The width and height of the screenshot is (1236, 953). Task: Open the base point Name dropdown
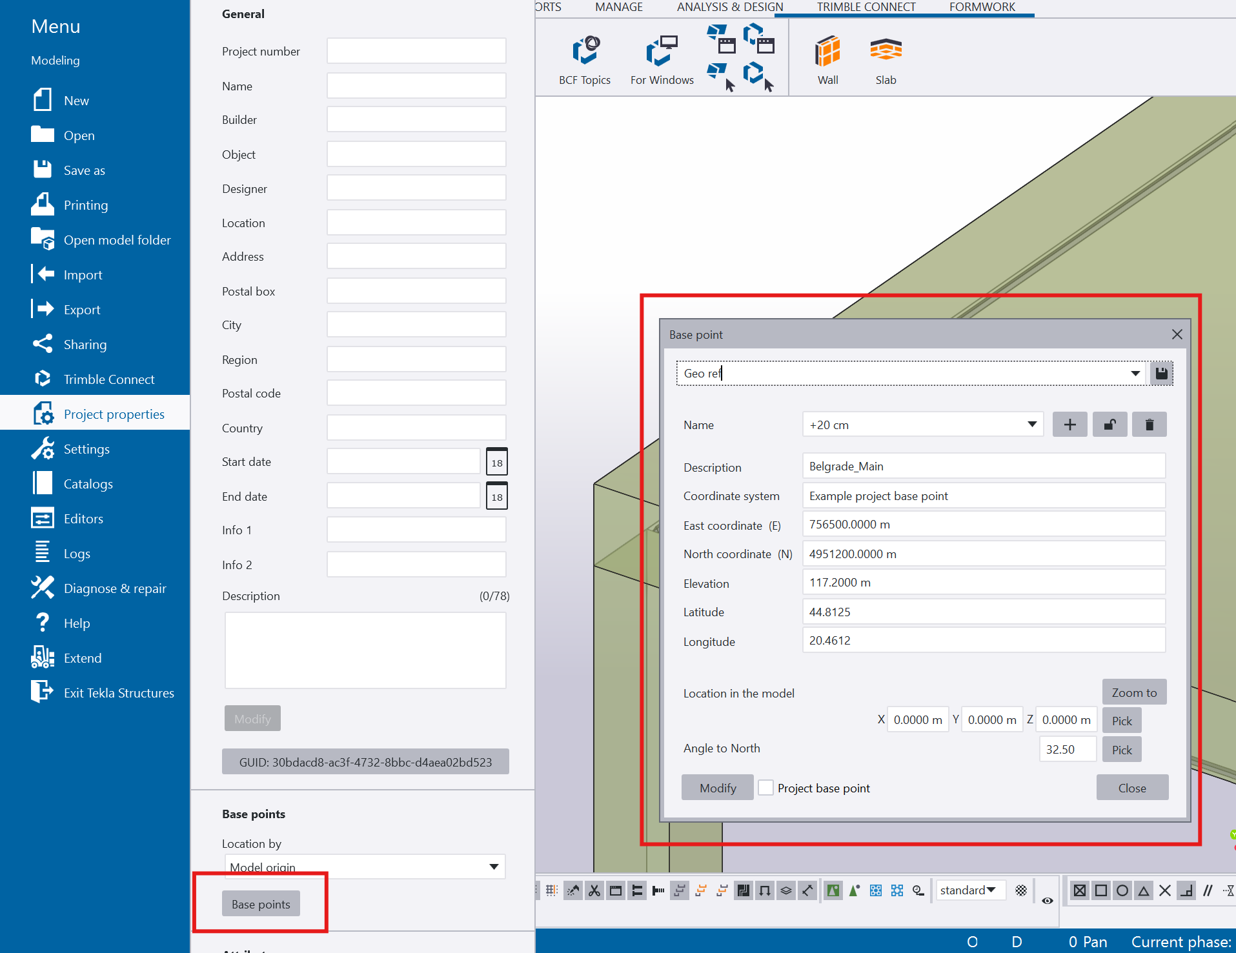tap(1032, 424)
